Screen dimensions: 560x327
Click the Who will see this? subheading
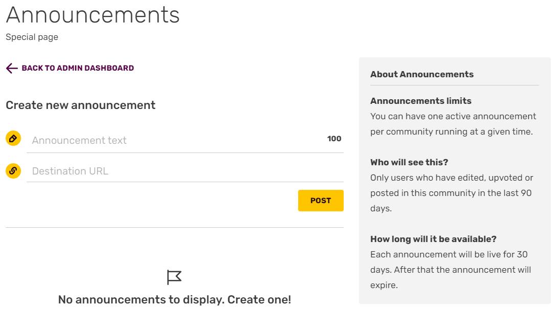pyautogui.click(x=409, y=162)
